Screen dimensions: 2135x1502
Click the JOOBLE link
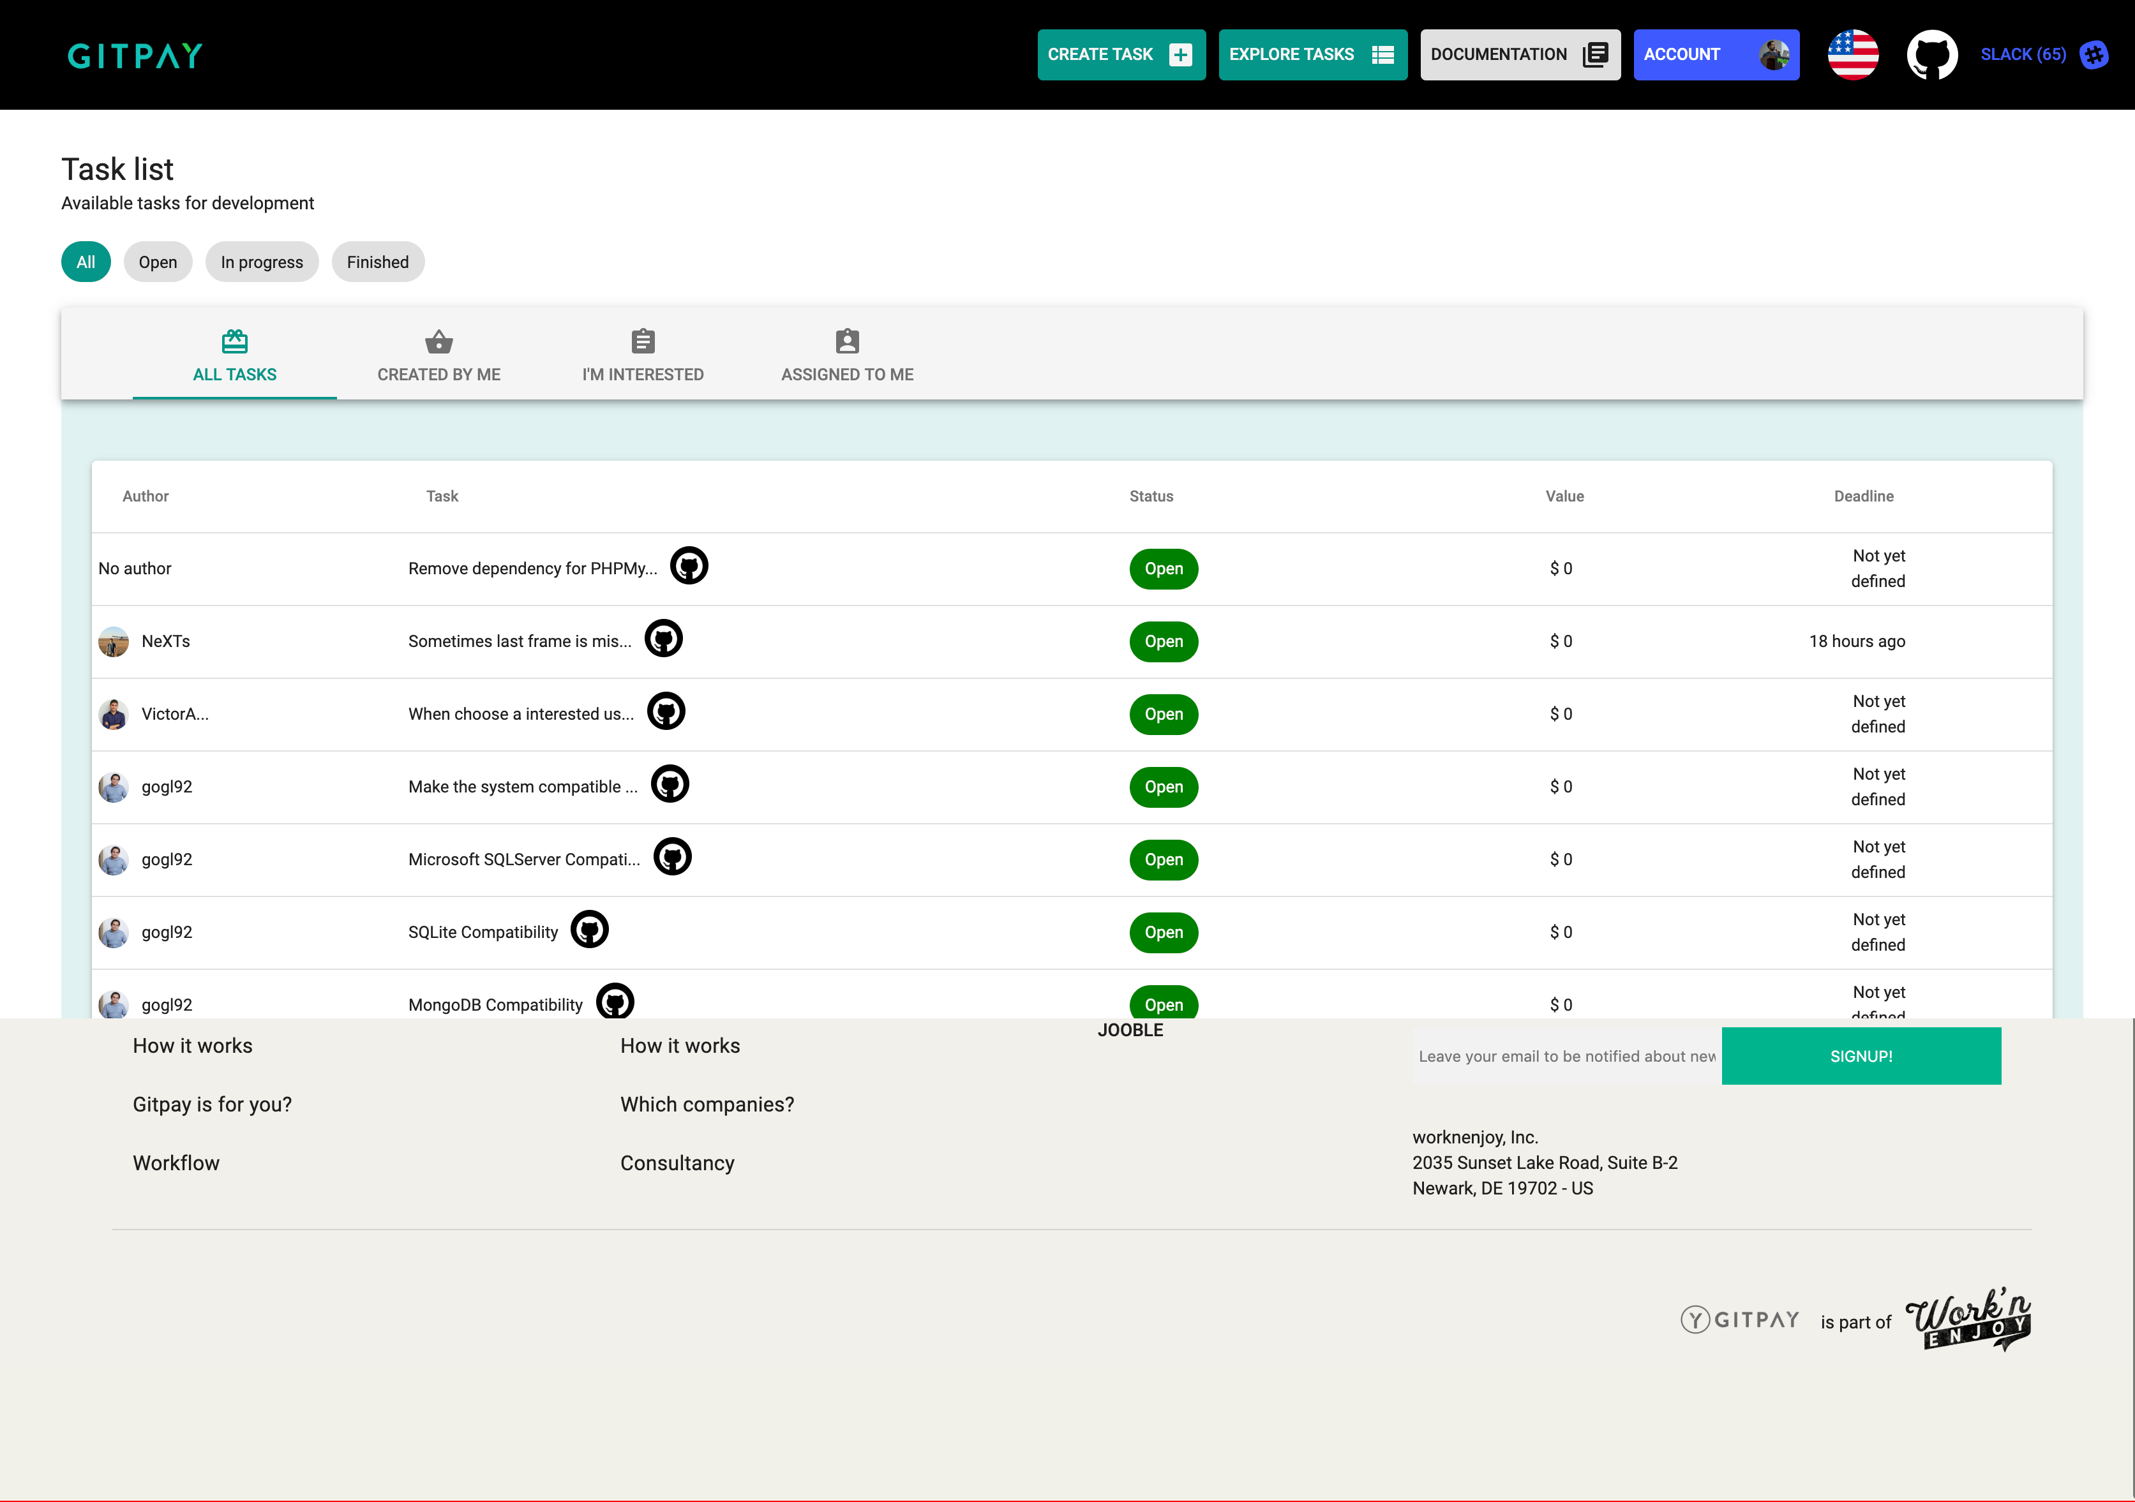(1130, 1030)
